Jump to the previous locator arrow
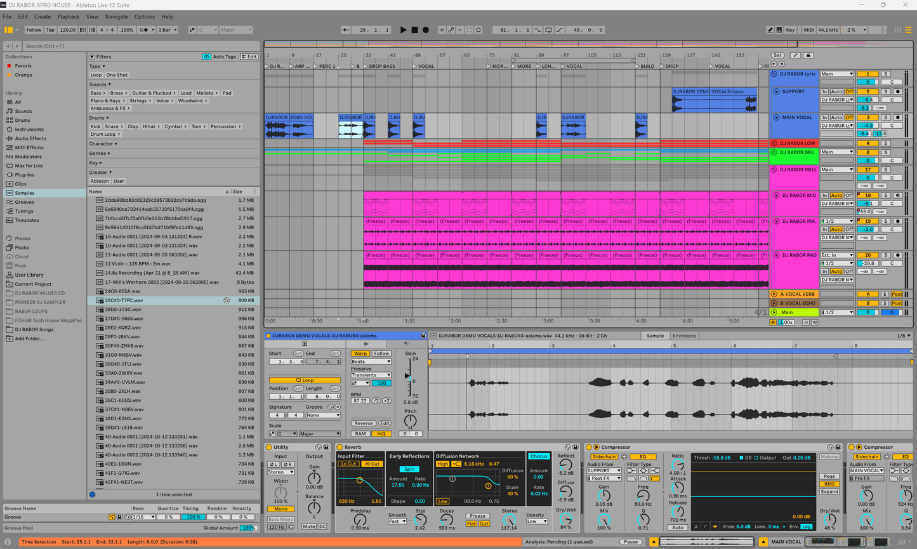 [x=774, y=64]
